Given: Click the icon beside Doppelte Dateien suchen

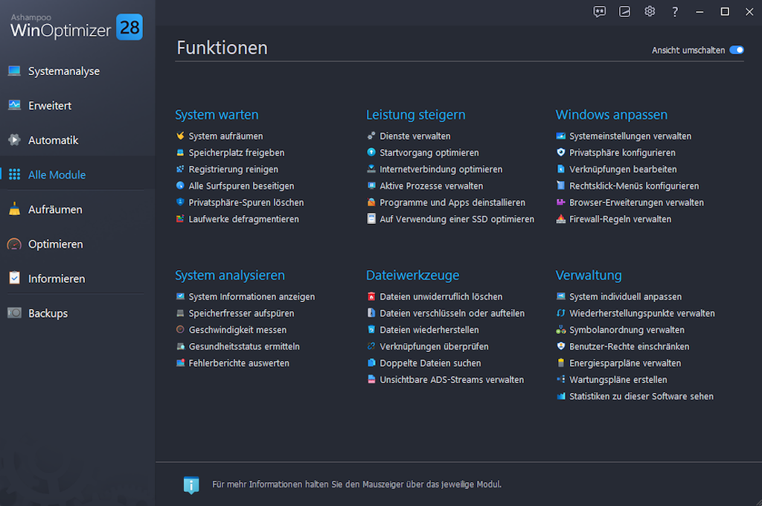Looking at the screenshot, I should [371, 363].
